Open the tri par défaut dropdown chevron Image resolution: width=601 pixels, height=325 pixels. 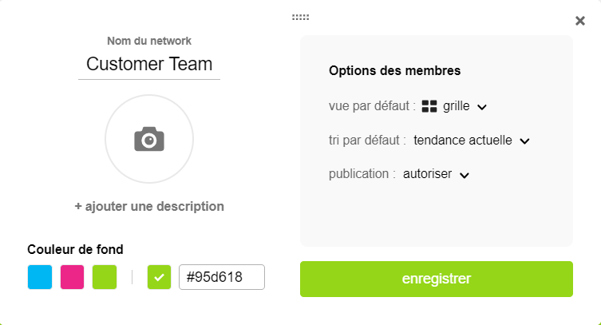click(524, 141)
